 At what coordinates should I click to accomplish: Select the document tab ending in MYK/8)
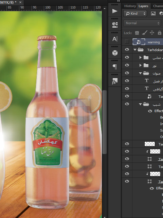(x=8, y=2)
